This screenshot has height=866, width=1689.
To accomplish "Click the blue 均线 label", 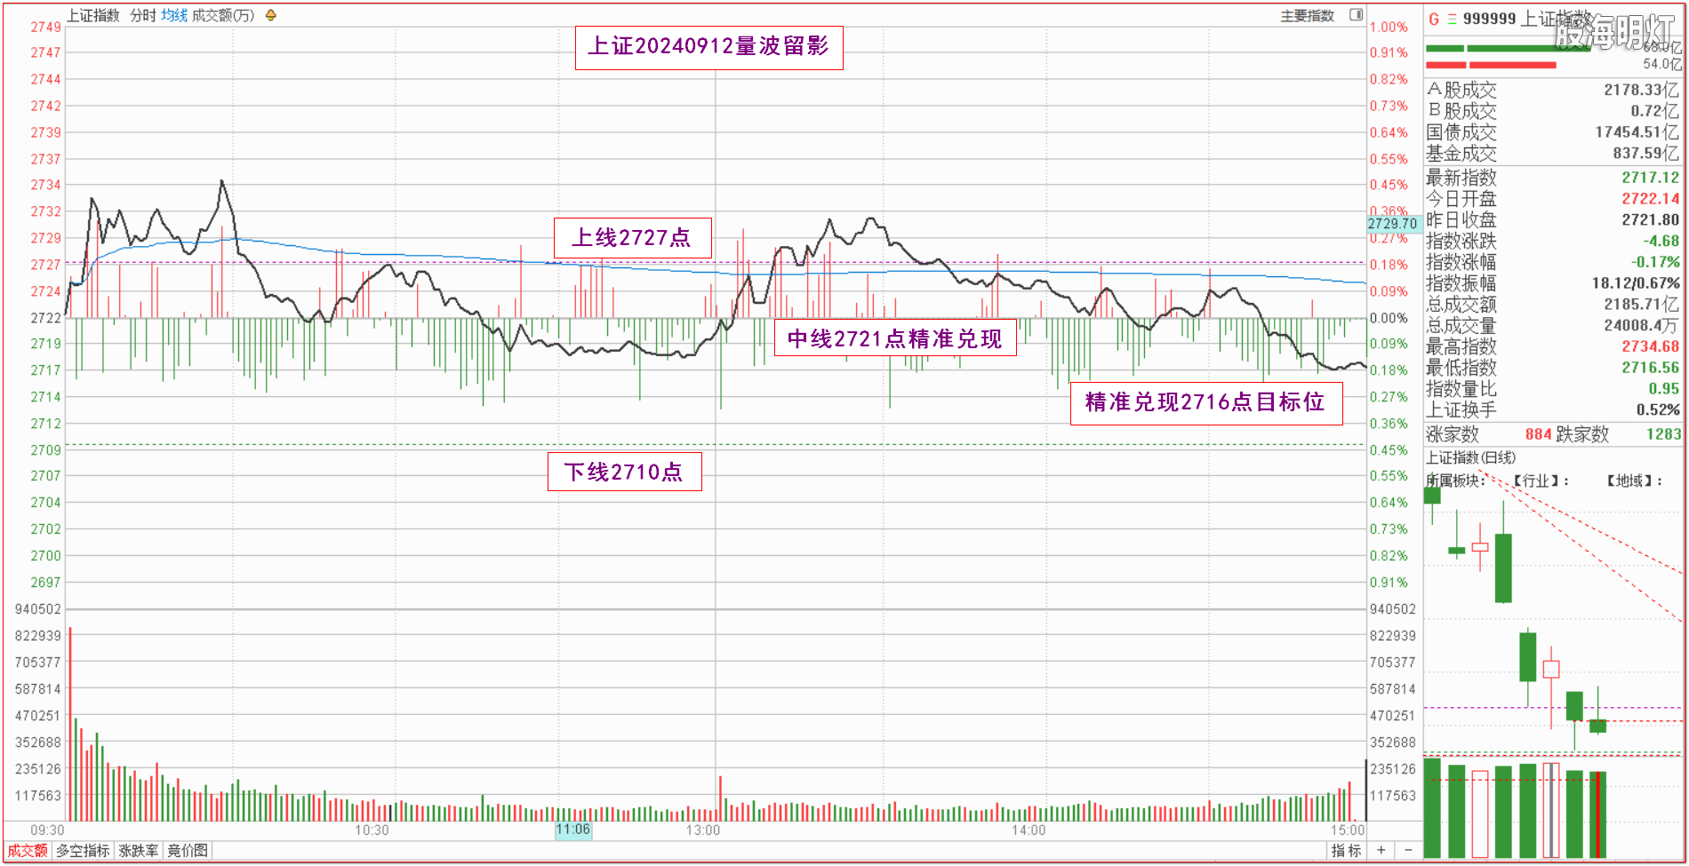I will click(x=174, y=15).
